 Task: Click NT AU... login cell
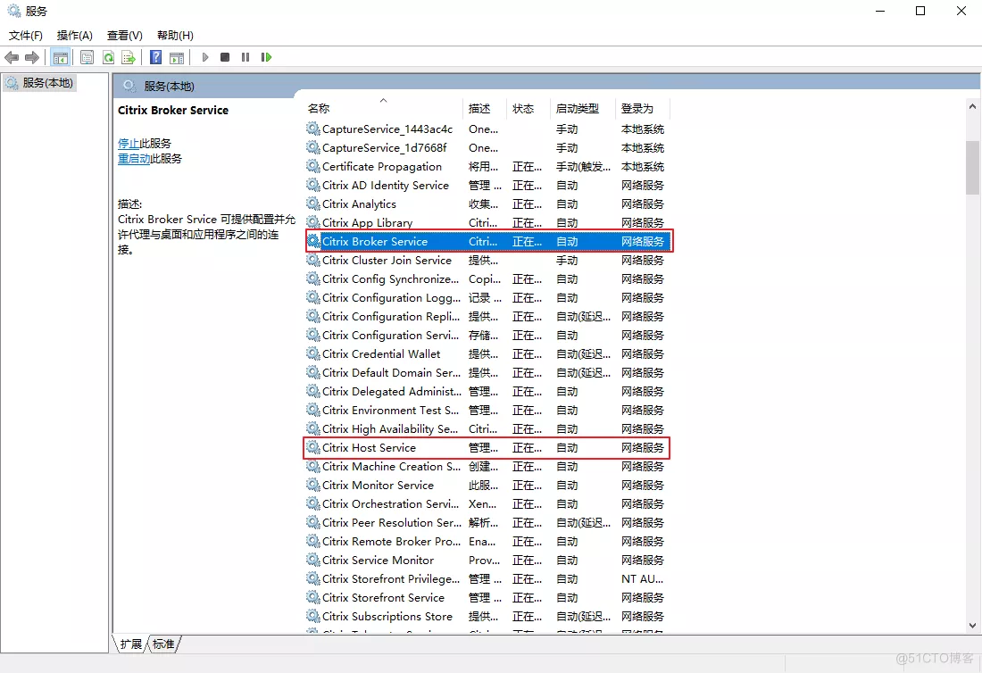[x=642, y=578]
